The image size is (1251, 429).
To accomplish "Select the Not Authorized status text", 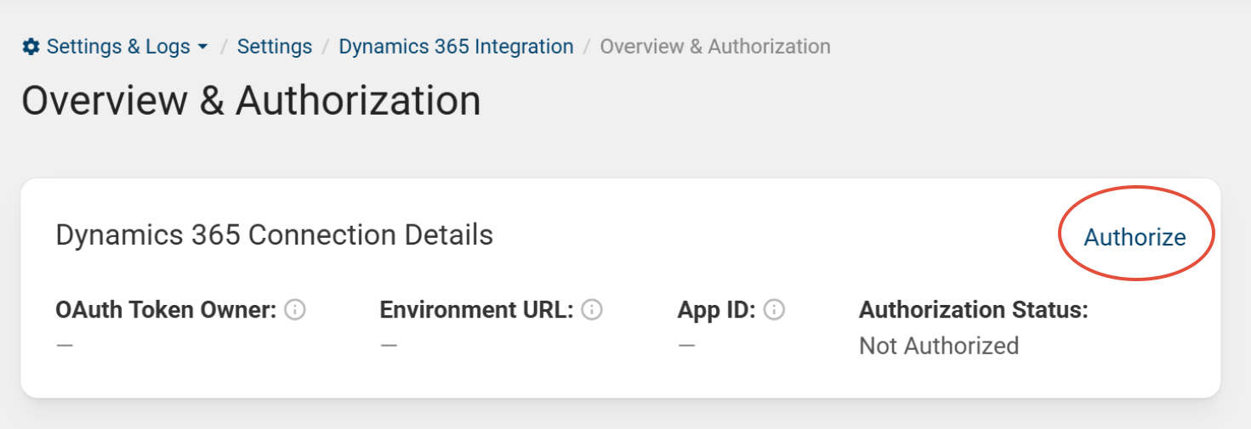I will pos(939,346).
